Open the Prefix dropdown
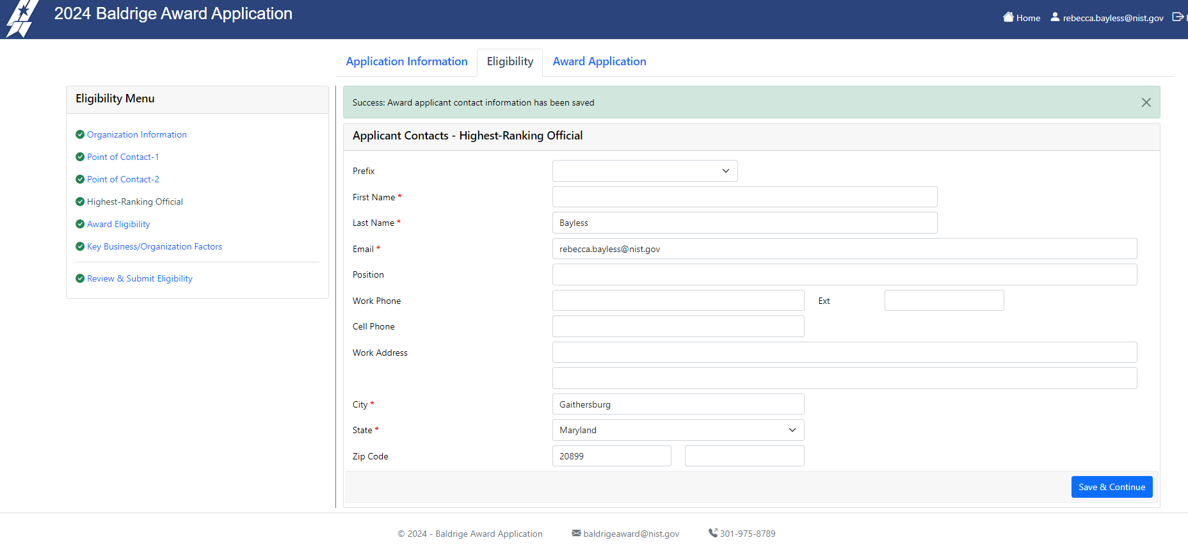 645,171
